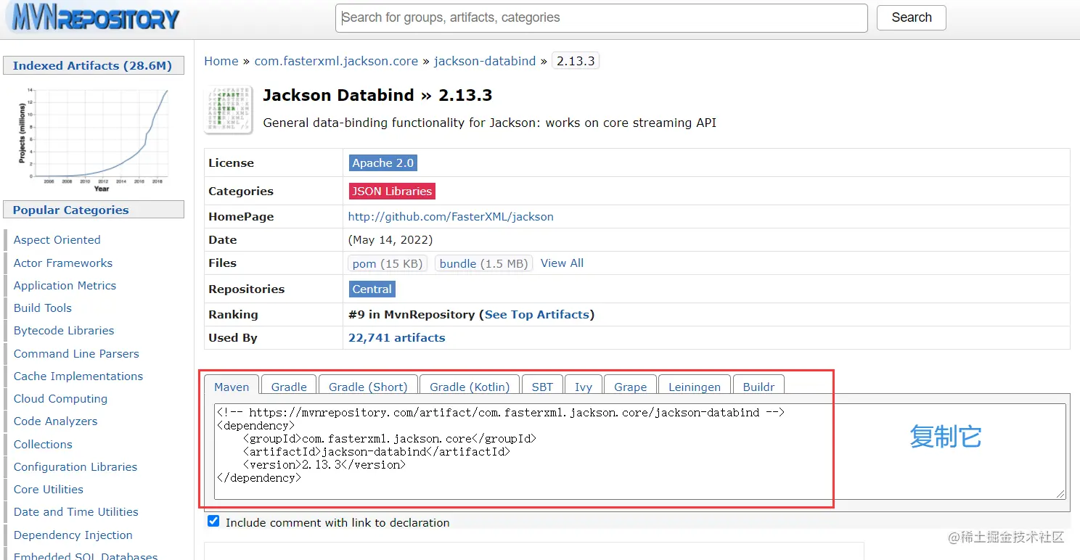Image resolution: width=1080 pixels, height=560 pixels.
Task: Open the Dependency Injection category
Action: [73, 535]
